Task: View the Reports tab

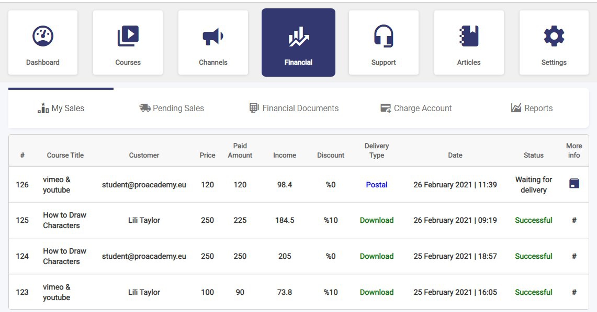Action: click(x=532, y=109)
